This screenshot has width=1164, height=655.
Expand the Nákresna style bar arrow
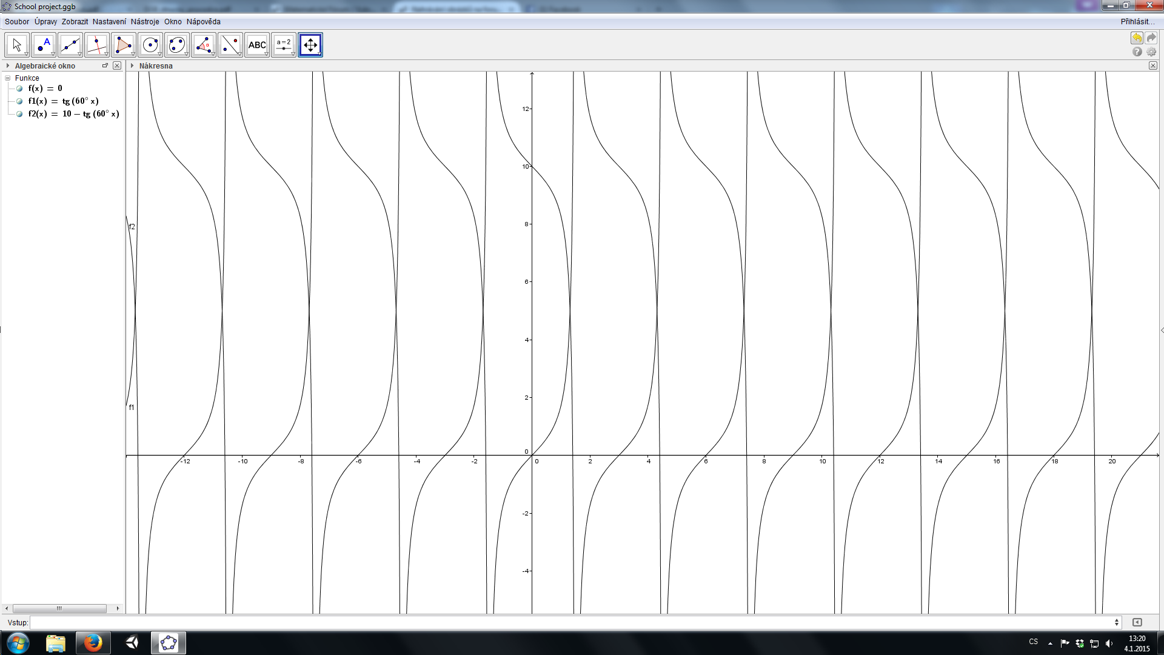[x=132, y=65]
